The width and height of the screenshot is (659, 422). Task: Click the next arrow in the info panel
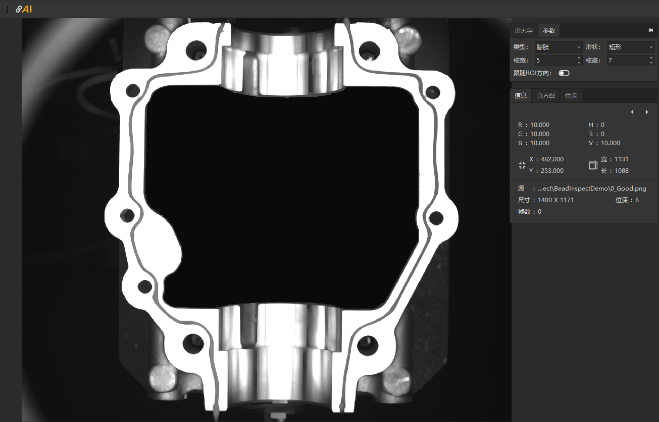[647, 112]
